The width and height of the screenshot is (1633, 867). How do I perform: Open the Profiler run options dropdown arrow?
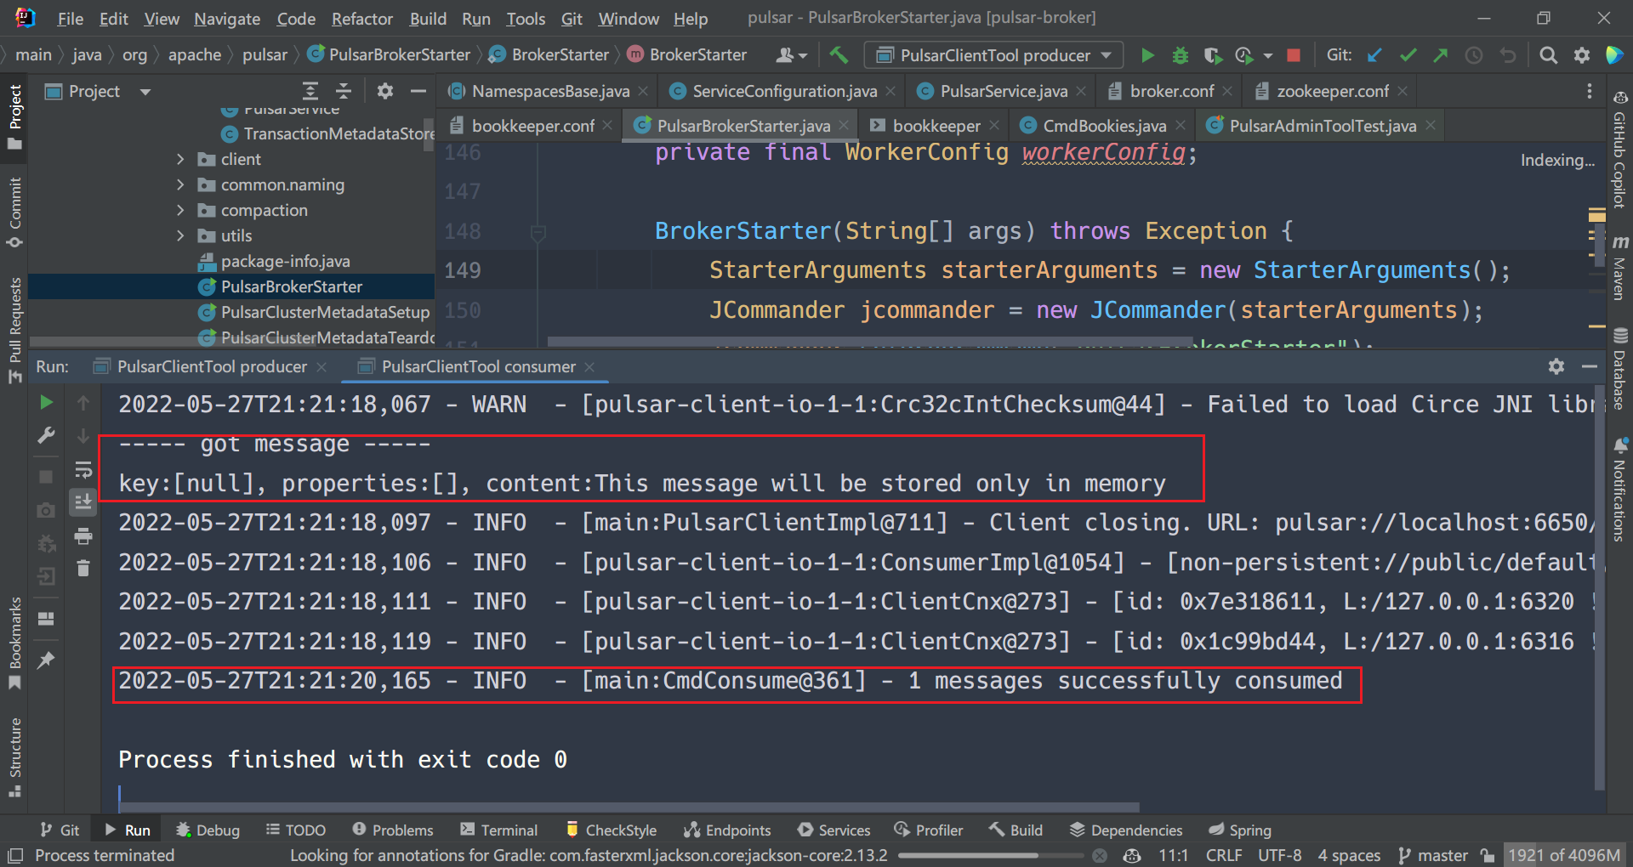pos(1268,56)
